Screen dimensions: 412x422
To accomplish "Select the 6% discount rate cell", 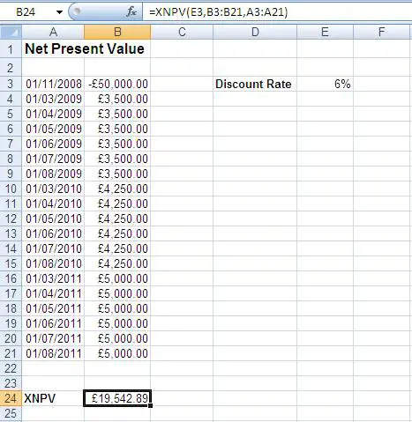I will pyautogui.click(x=325, y=84).
